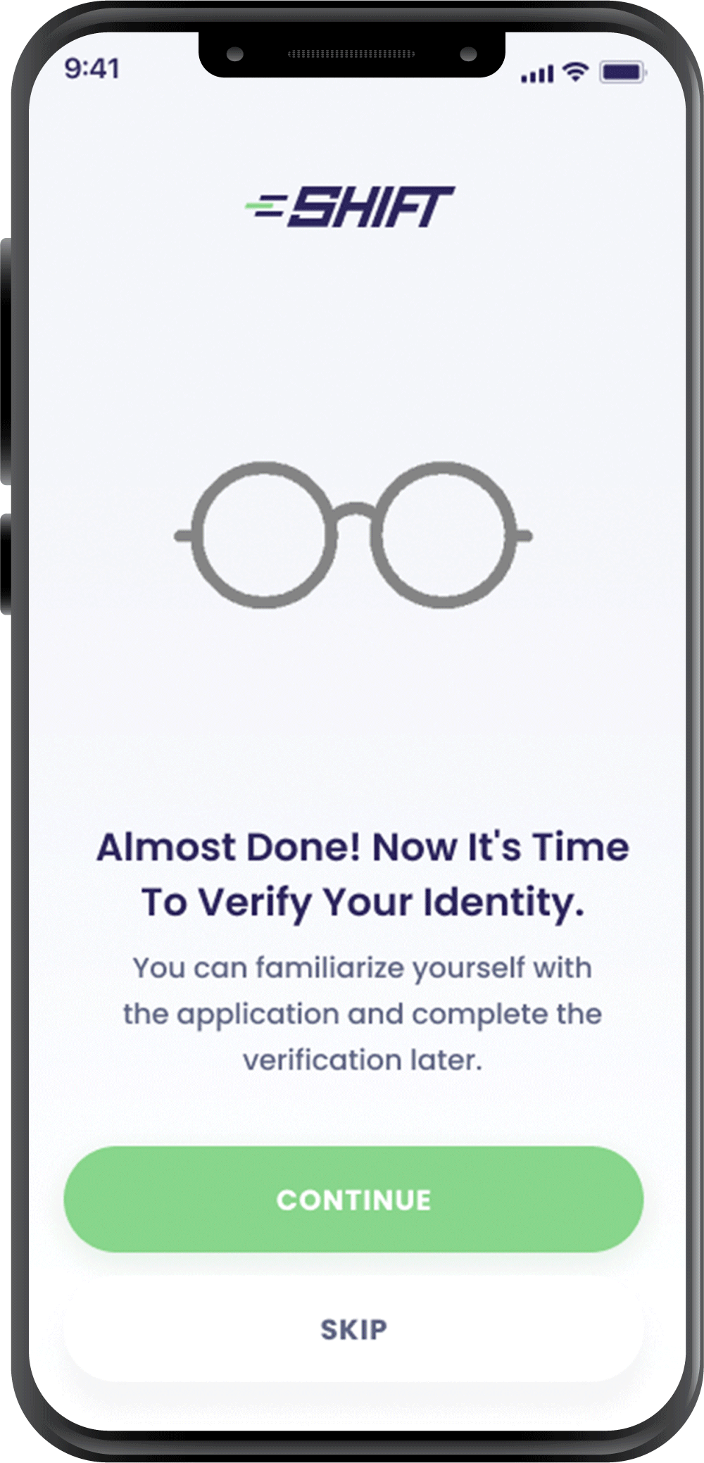Image resolution: width=704 pixels, height=1463 pixels.
Task: Click the green speed lines in logo
Action: (265, 206)
